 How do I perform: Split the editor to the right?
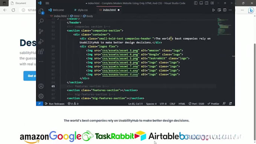click(x=225, y=10)
